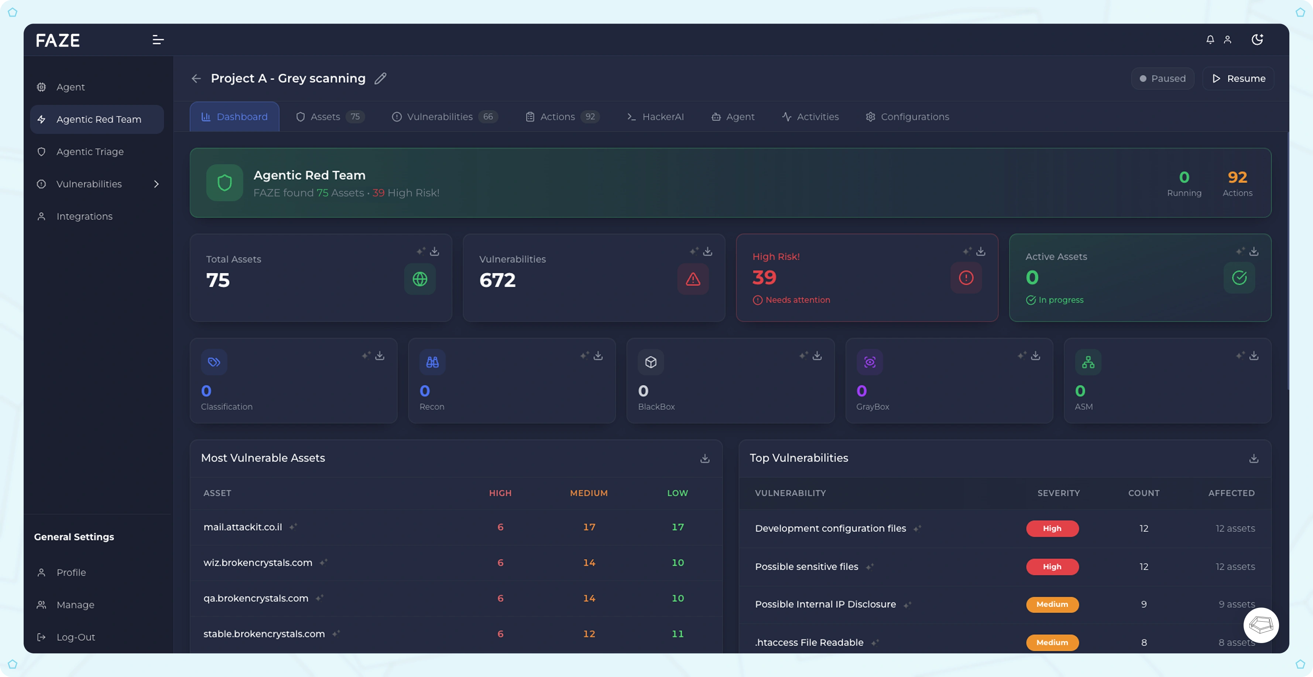The height and width of the screenshot is (677, 1313).
Task: Click Log-Out
Action: tap(97, 637)
